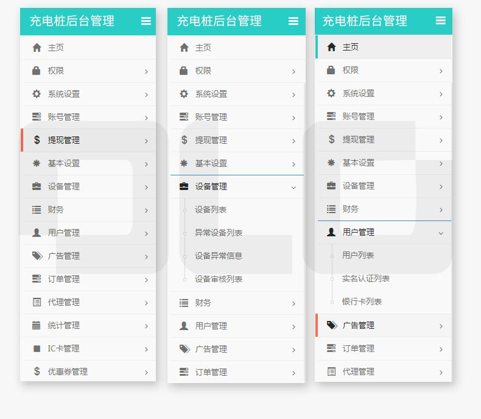Go to the 银行卡列表 entry
This screenshot has height=419, width=481.
[x=362, y=301]
